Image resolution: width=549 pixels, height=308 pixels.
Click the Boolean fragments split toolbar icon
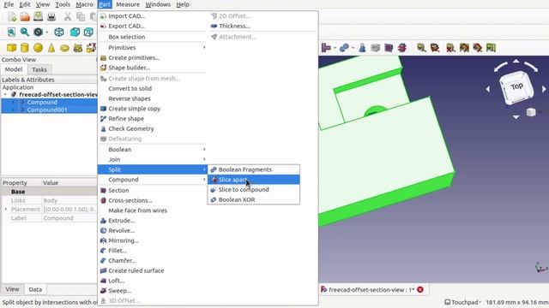point(344,48)
